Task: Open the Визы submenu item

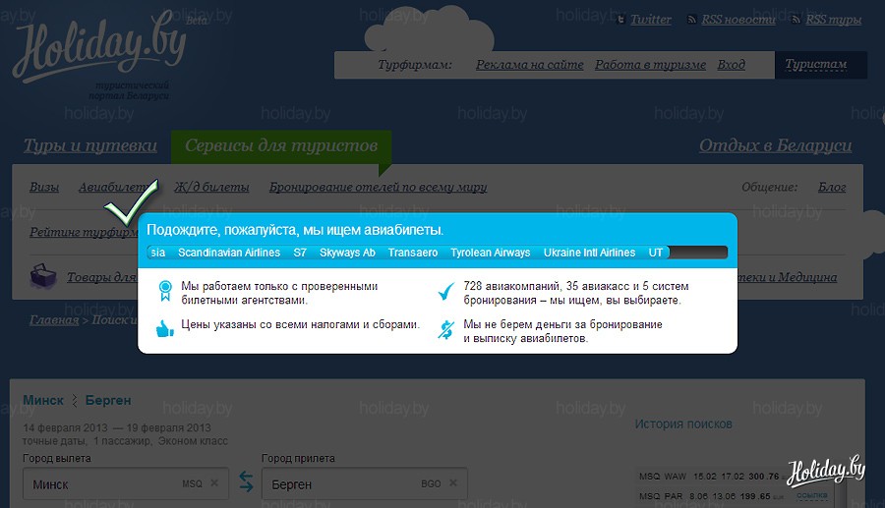Action: (44, 187)
